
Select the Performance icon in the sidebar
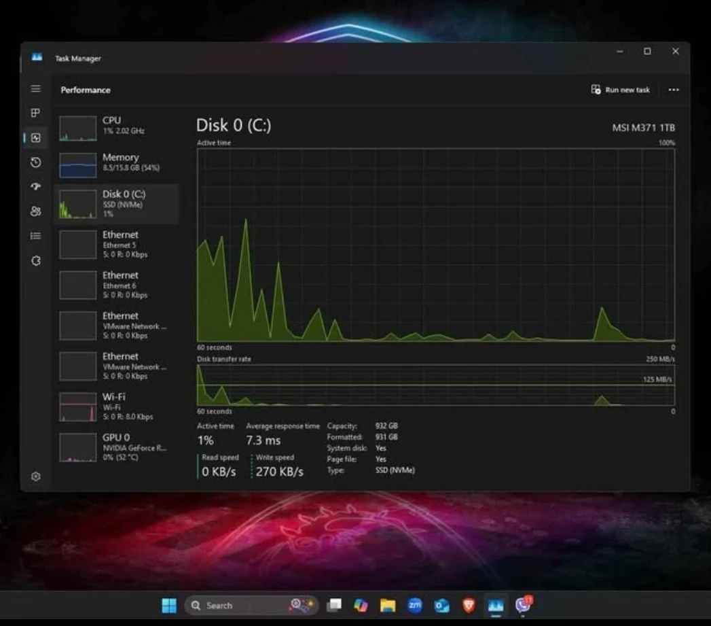pos(36,138)
